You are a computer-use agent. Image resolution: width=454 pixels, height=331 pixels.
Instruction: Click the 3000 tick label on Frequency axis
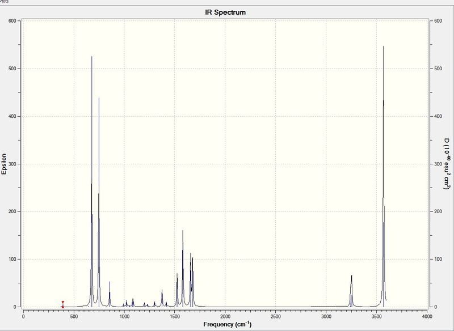click(326, 316)
